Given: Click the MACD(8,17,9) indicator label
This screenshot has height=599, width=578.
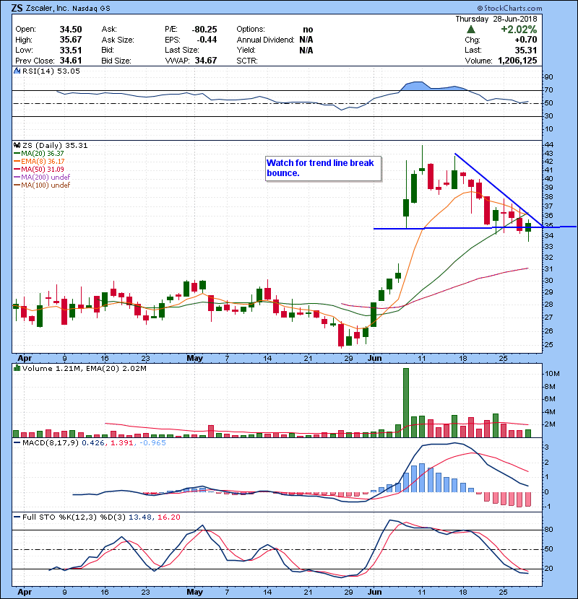Looking at the screenshot, I should [51, 443].
